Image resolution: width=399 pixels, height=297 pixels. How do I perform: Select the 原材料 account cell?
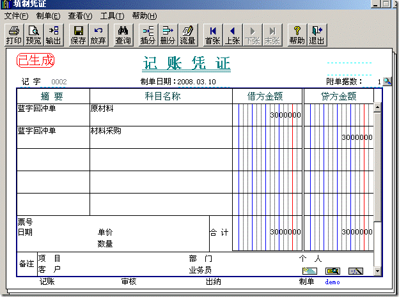(x=161, y=115)
